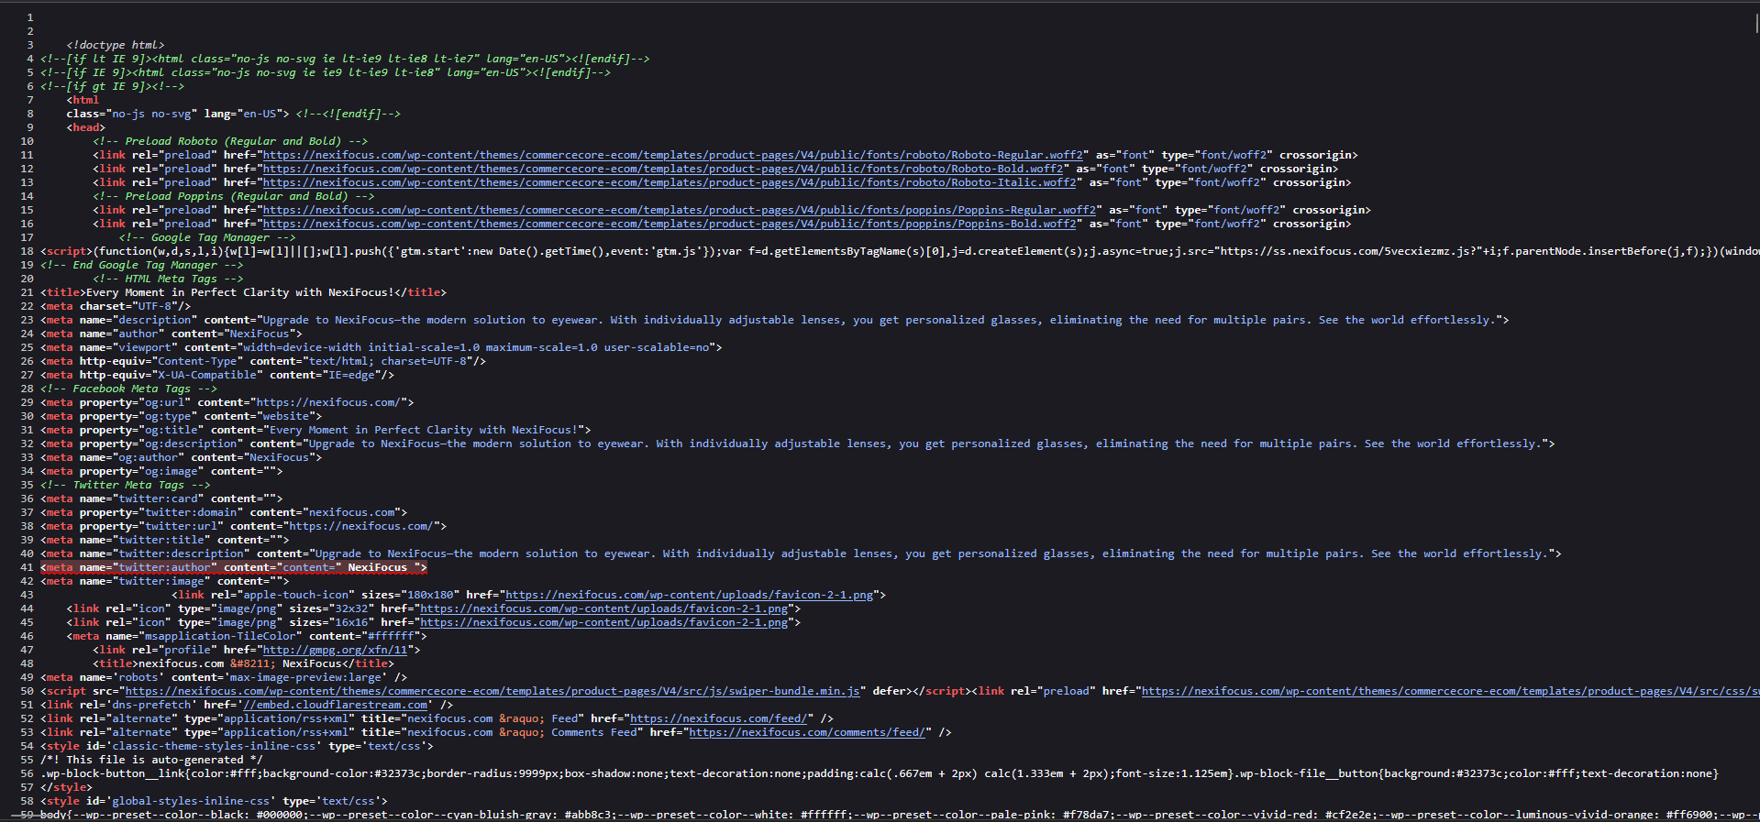The width and height of the screenshot is (1760, 822).
Task: Follow the Poppins-Bold.woff2 font URL
Action: click(x=670, y=224)
